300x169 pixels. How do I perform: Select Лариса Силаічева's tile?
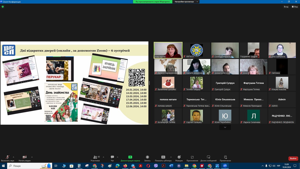tap(253, 116)
